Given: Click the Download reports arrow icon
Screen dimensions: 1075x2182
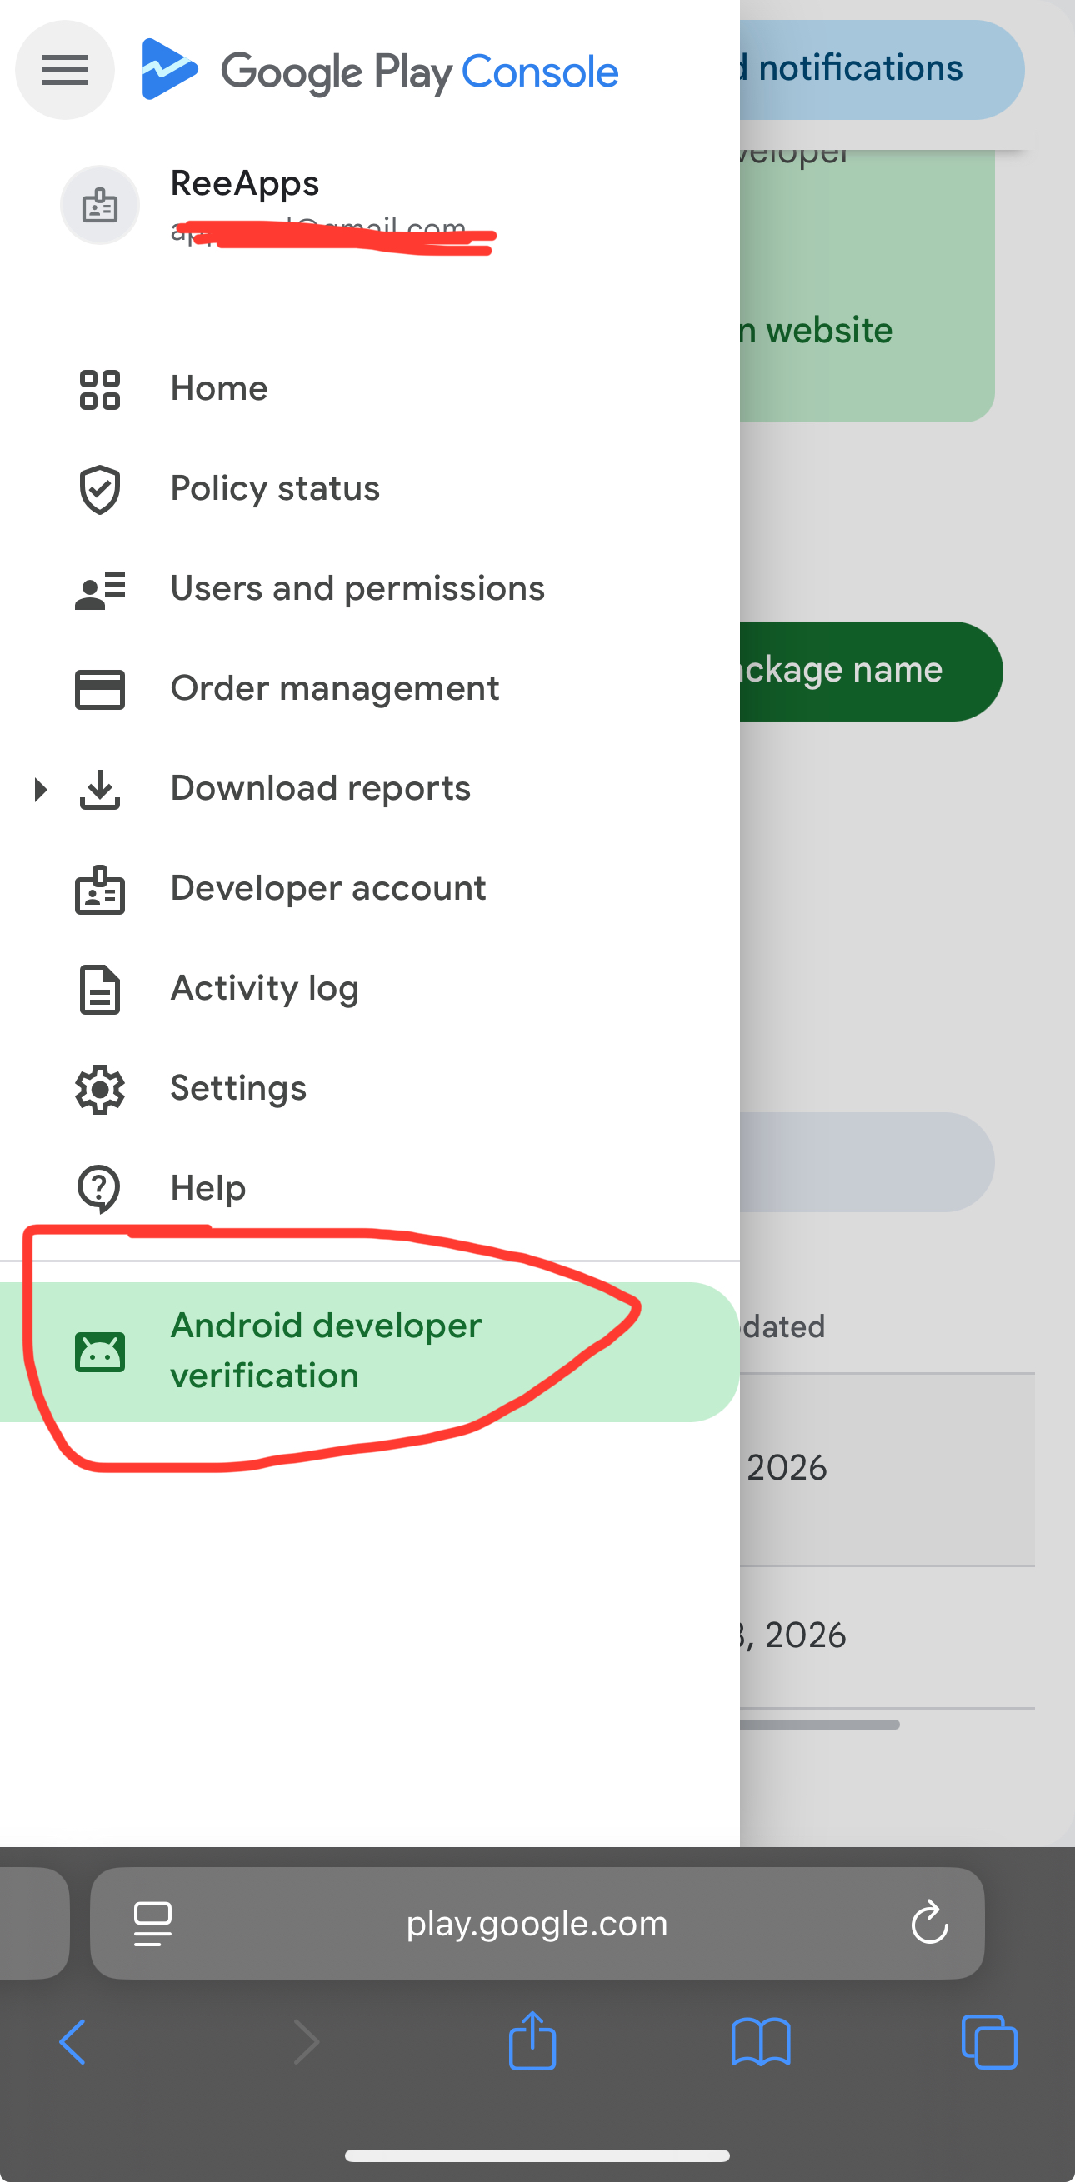Looking at the screenshot, I should [x=100, y=790].
